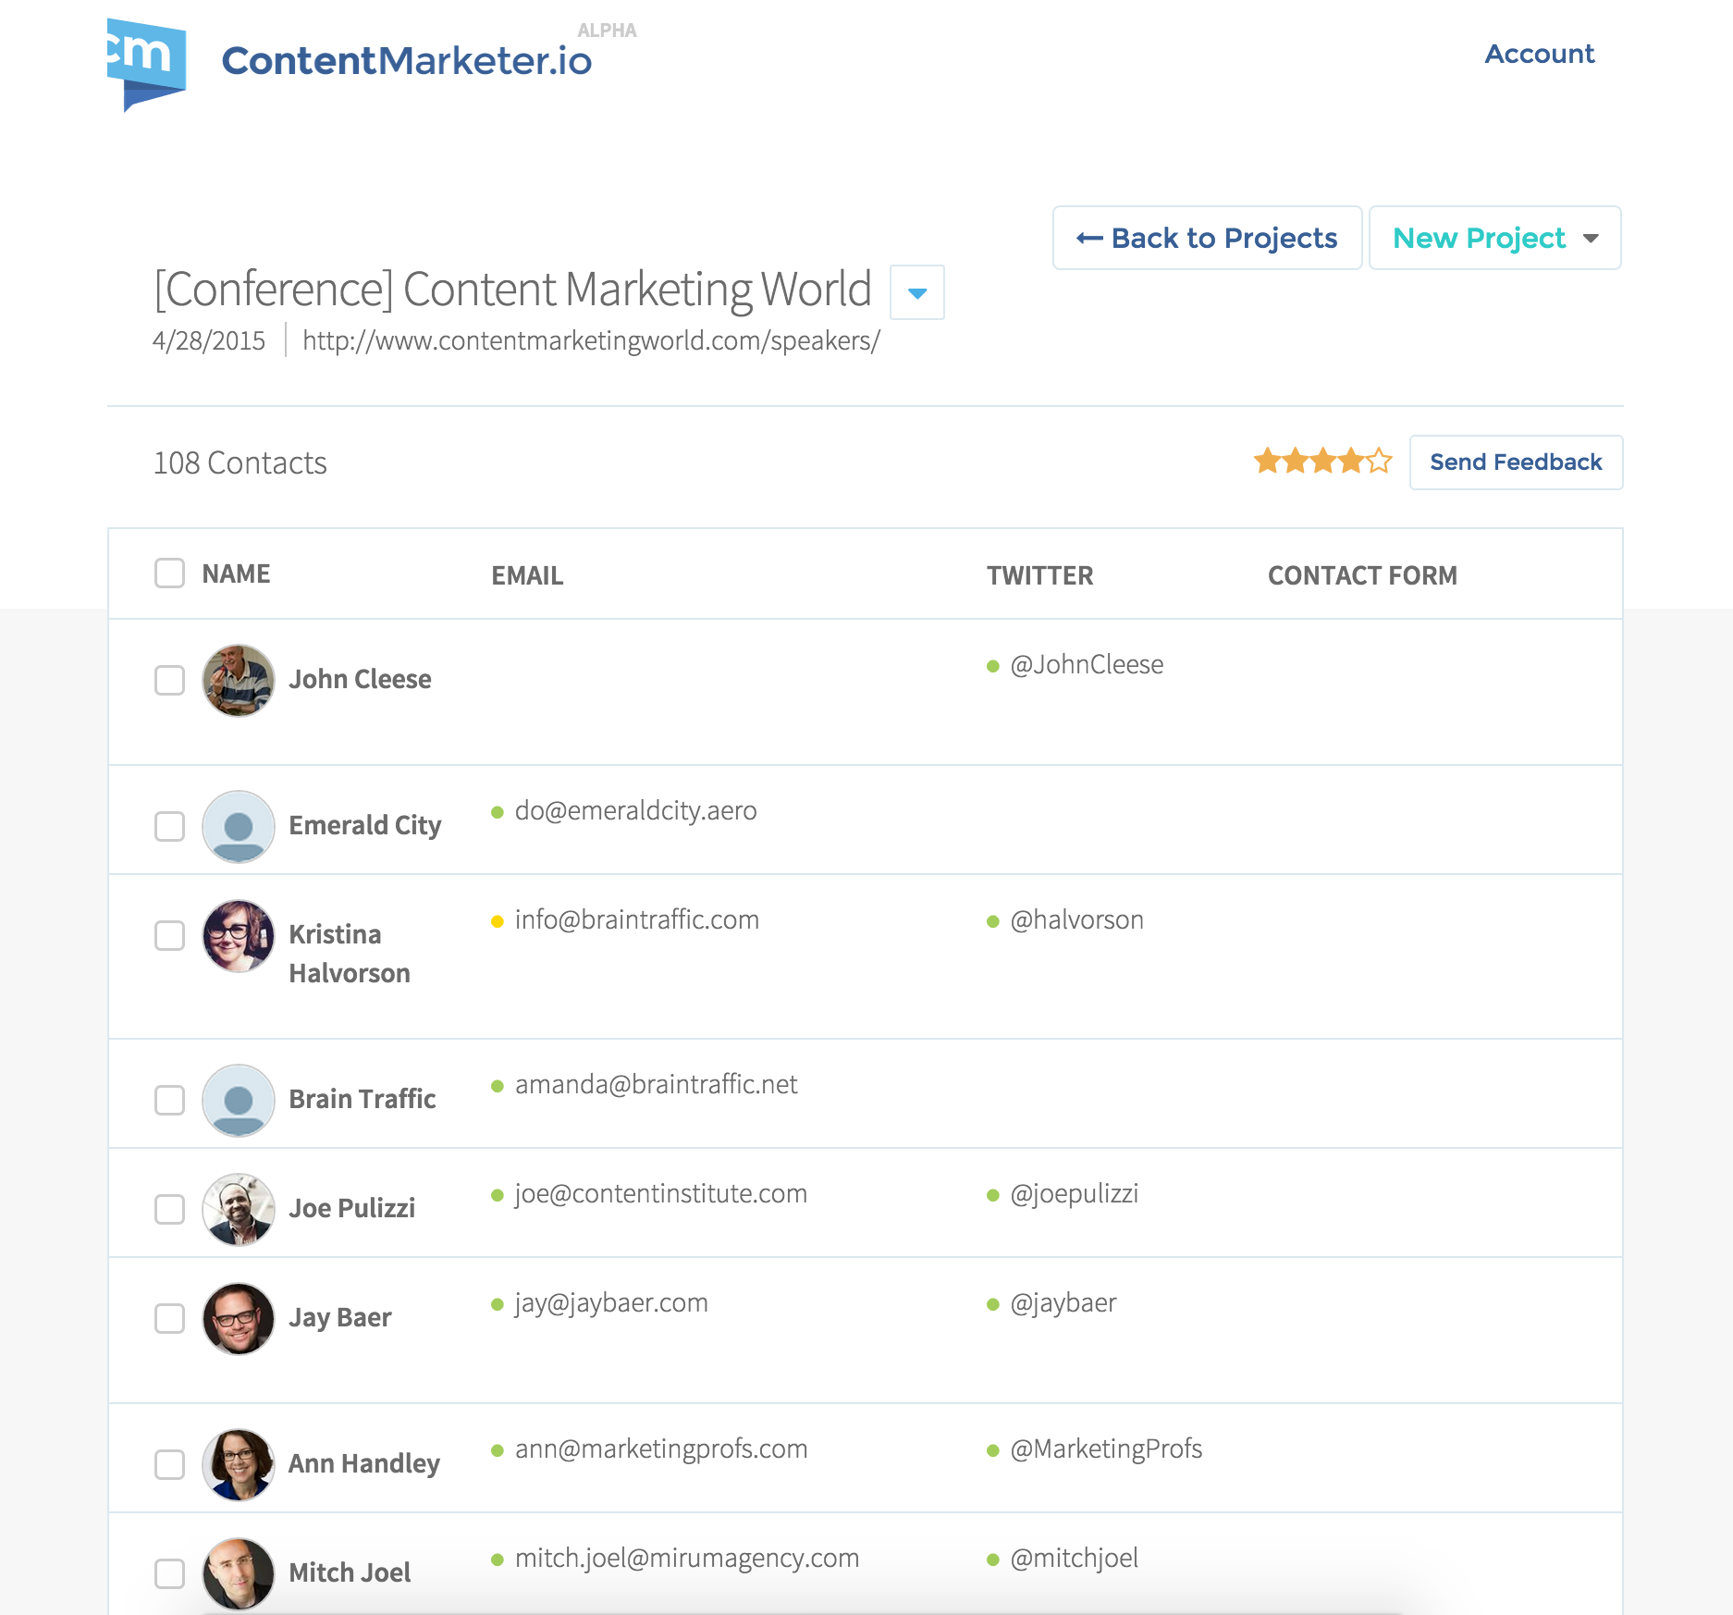Click the first rating star
Screen dimensions: 1733x1615
pos(1267,460)
